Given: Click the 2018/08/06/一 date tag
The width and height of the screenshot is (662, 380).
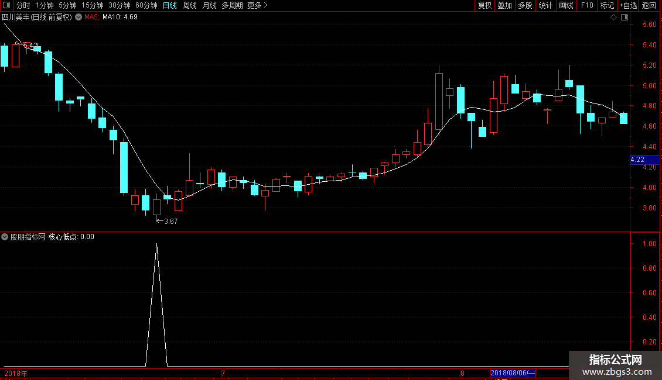Looking at the screenshot, I should tap(513, 373).
